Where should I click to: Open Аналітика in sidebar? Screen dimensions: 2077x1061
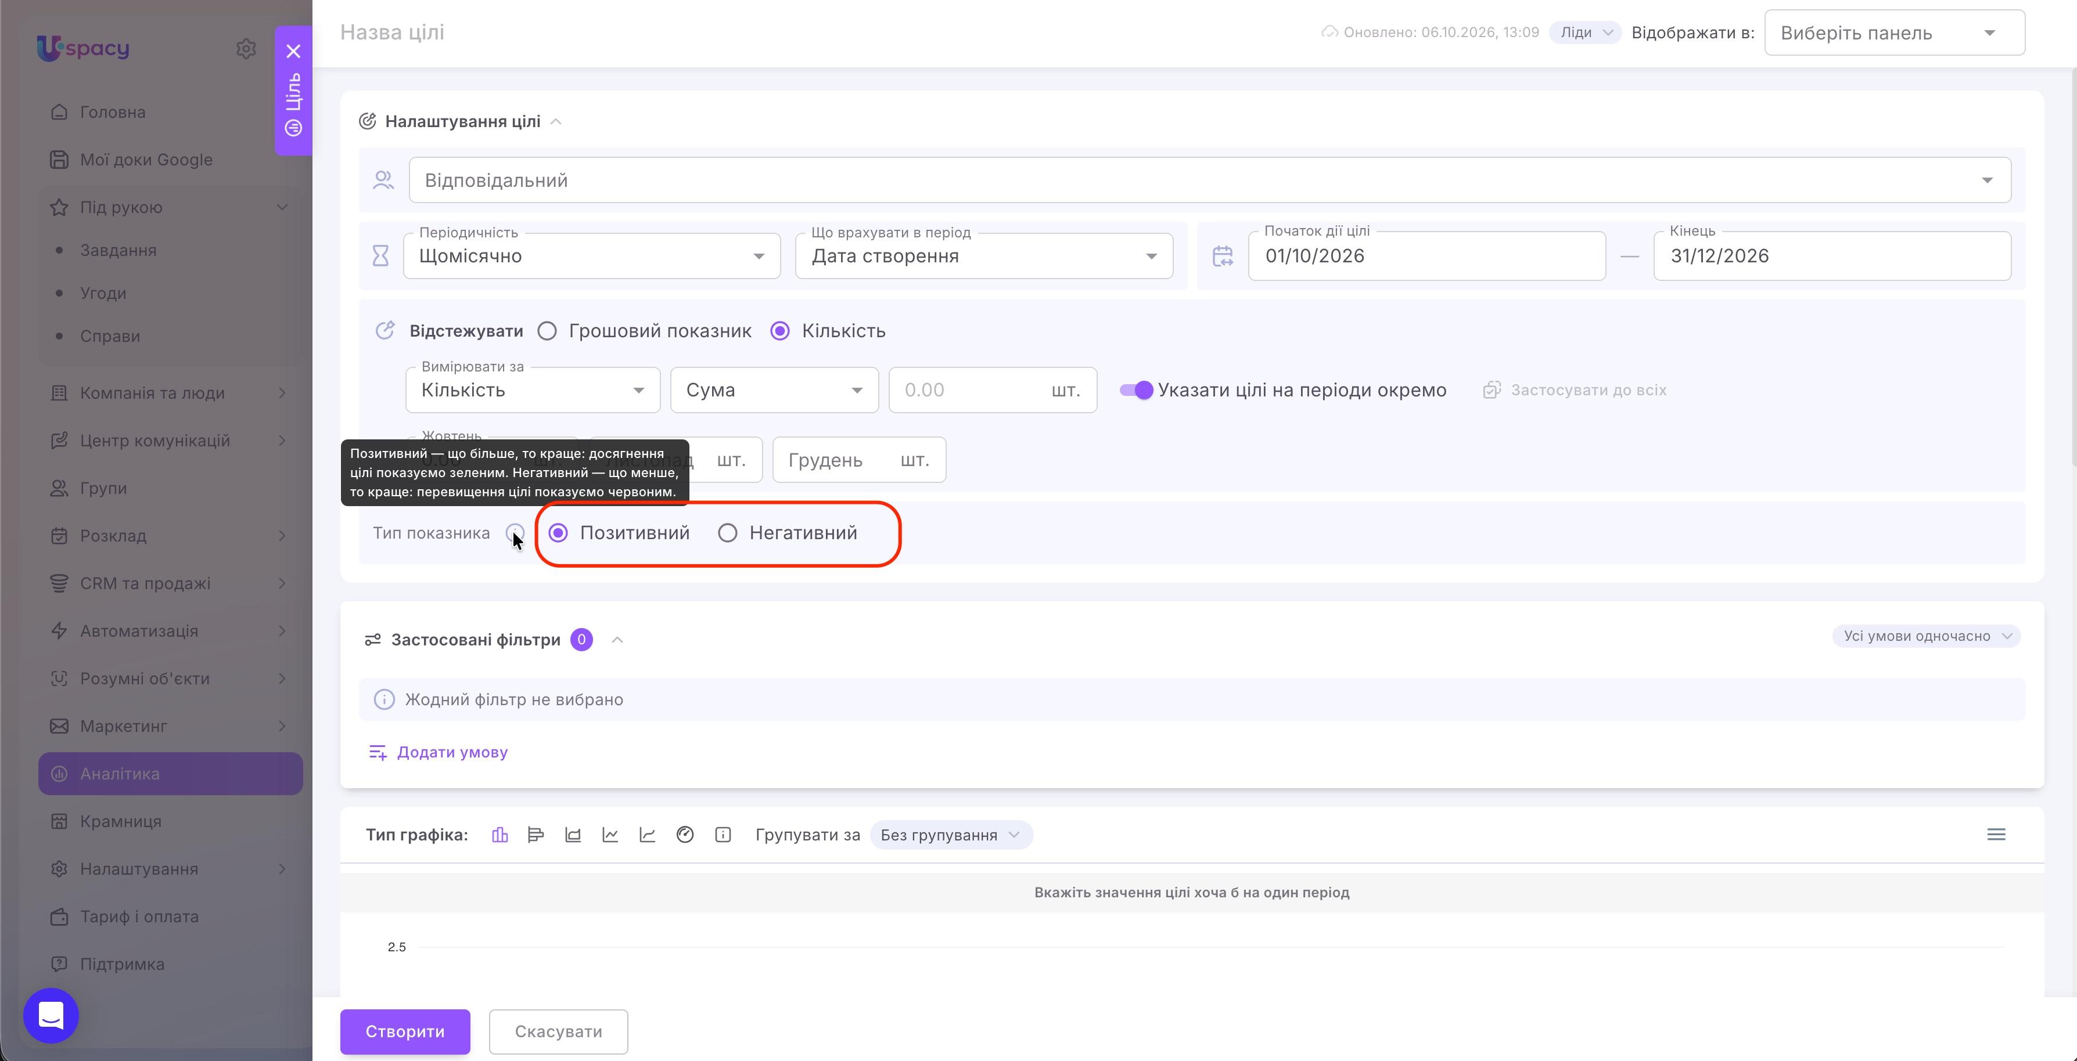[171, 774]
